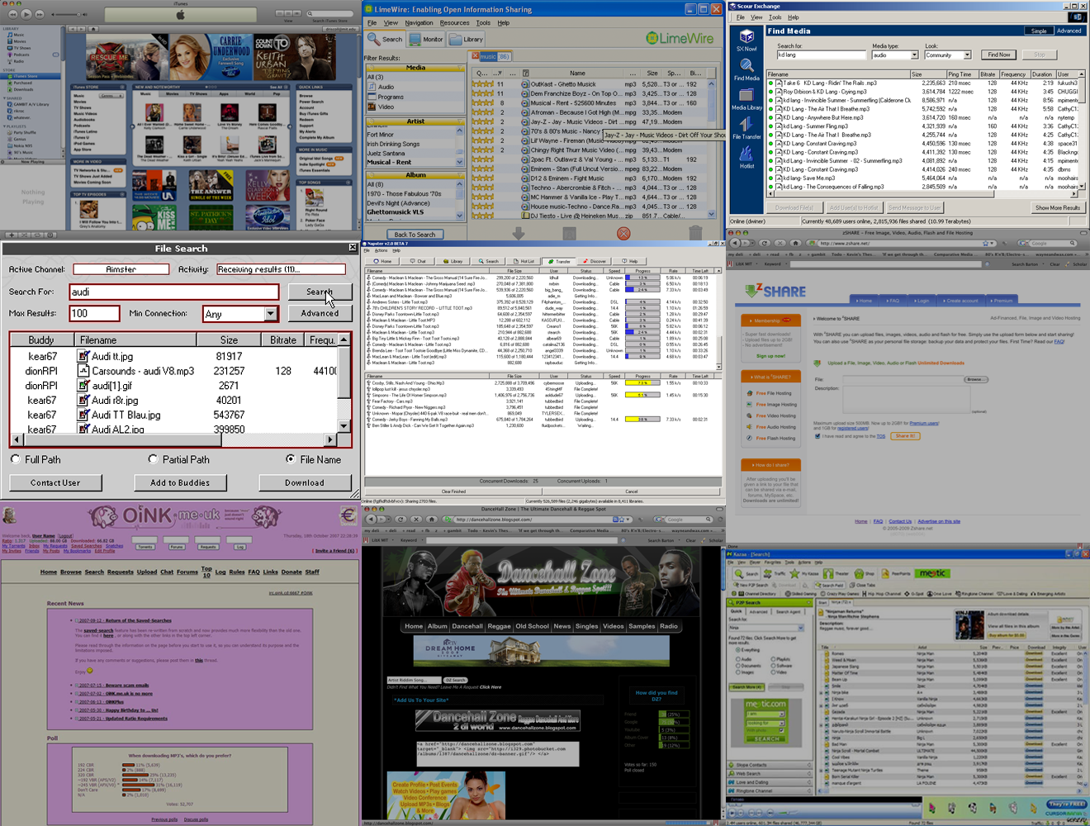1090x826 pixels.
Task: Open Navigation menu in LimeWire
Action: tap(419, 23)
